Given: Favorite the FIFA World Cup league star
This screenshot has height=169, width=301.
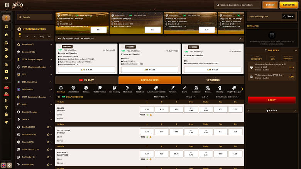Looking at the screenshot, I should (x=59, y=97).
